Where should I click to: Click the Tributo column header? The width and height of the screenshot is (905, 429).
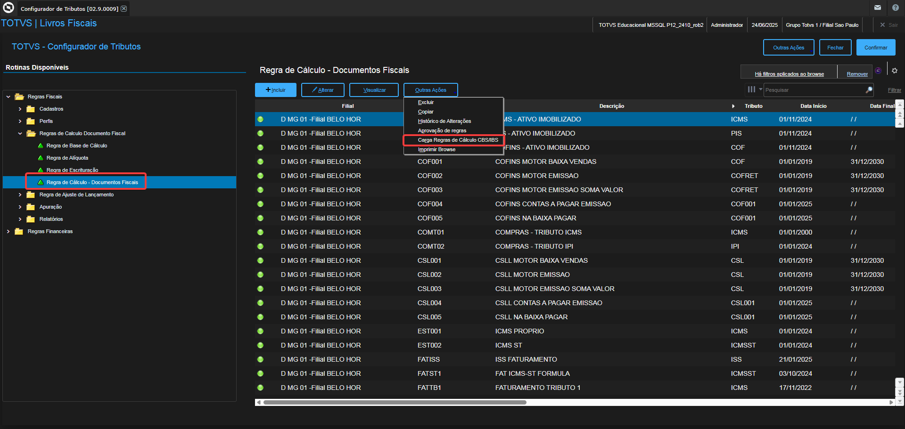(753, 106)
